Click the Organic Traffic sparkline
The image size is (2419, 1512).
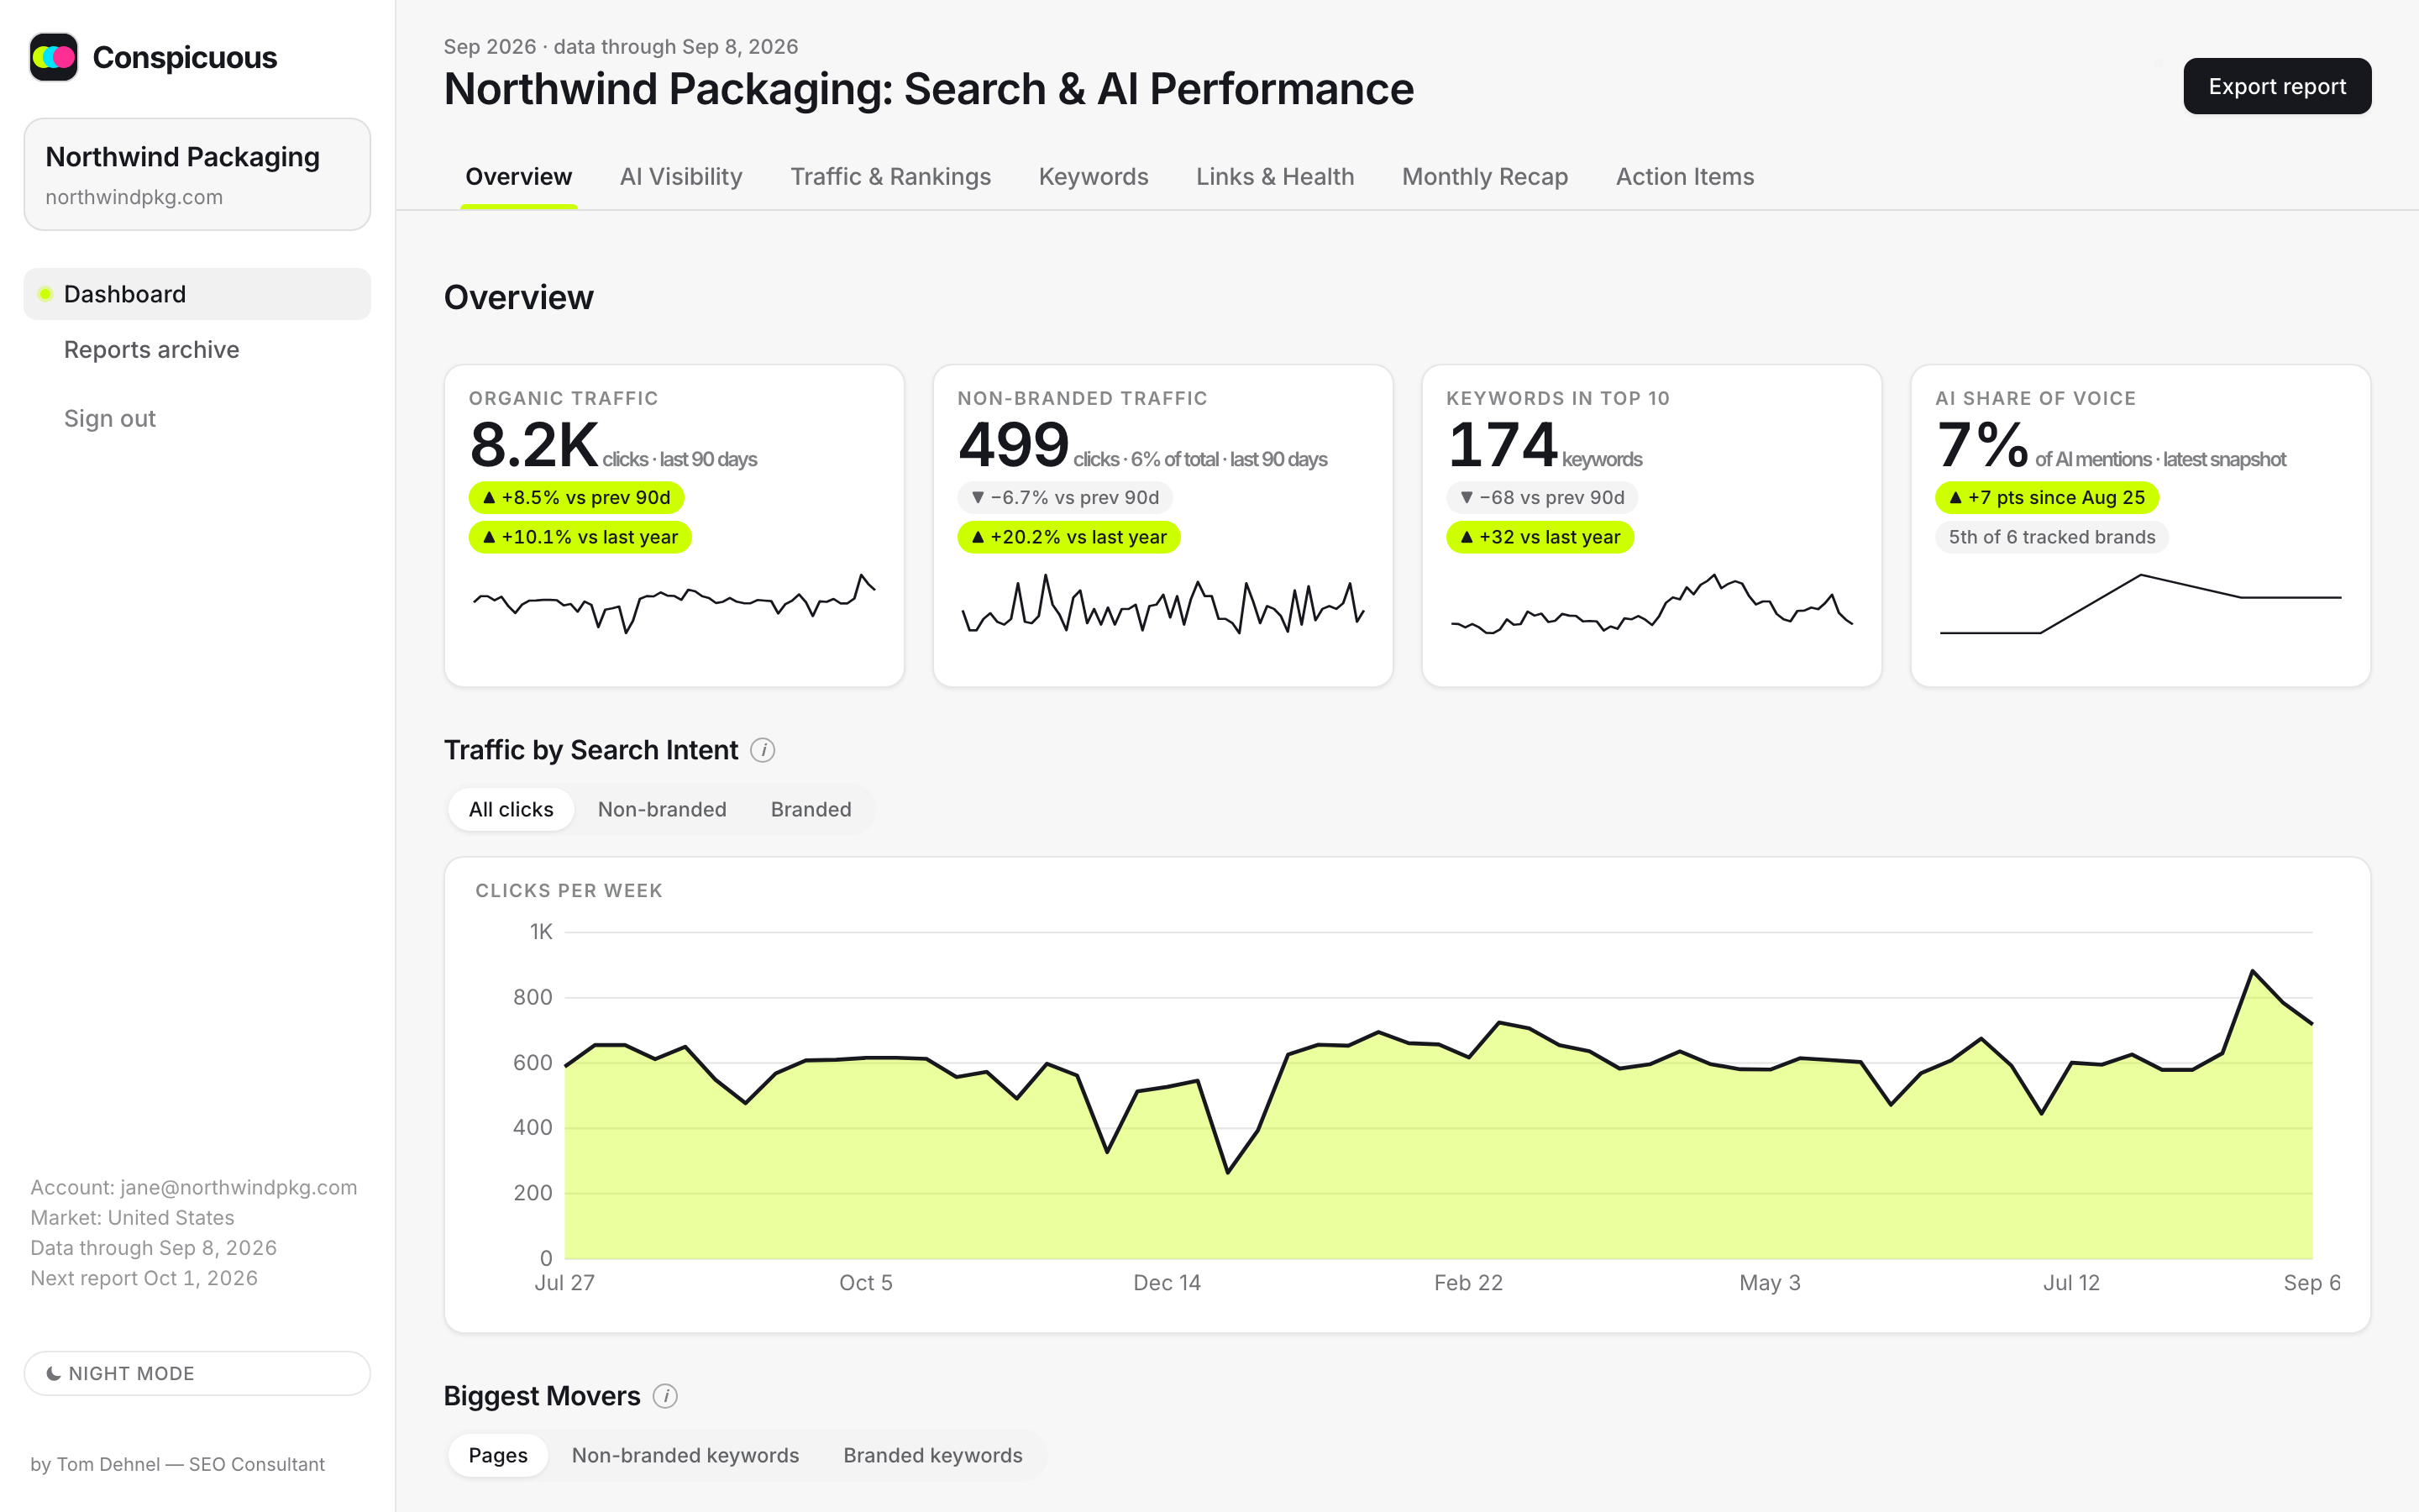(x=674, y=603)
